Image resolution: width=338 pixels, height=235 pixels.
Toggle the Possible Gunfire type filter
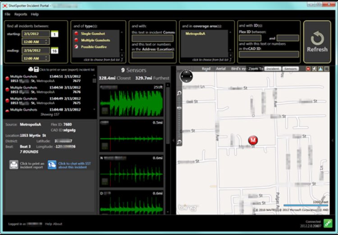[94, 47]
